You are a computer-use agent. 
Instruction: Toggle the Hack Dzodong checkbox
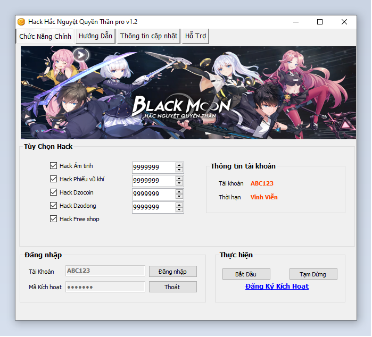point(53,206)
